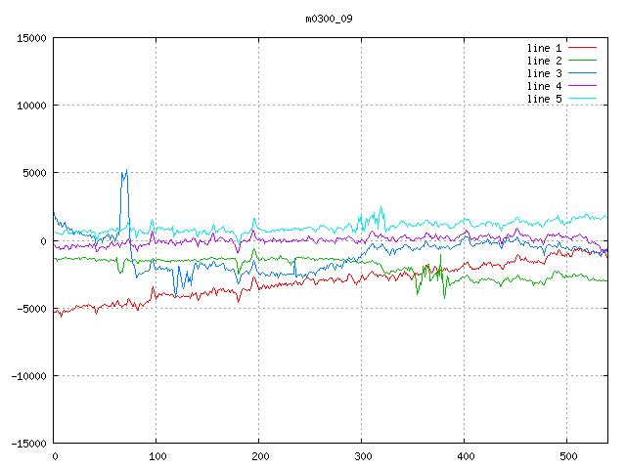626x469 pixels.
Task: Click the tall blue spike peak near 5000
Action: pyautogui.click(x=124, y=172)
